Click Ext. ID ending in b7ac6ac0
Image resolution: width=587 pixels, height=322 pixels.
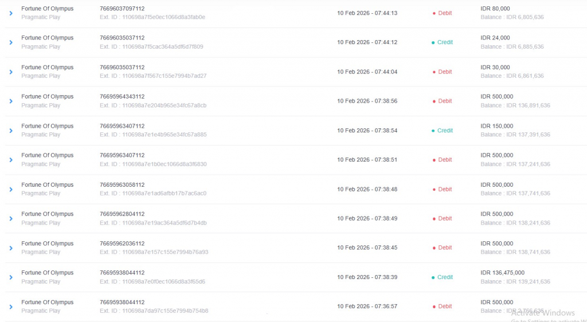tap(153, 194)
